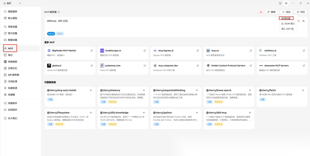Add @cherry/dify-knowledge with plus icon
The width and height of the screenshot is (310, 156).
144,113
